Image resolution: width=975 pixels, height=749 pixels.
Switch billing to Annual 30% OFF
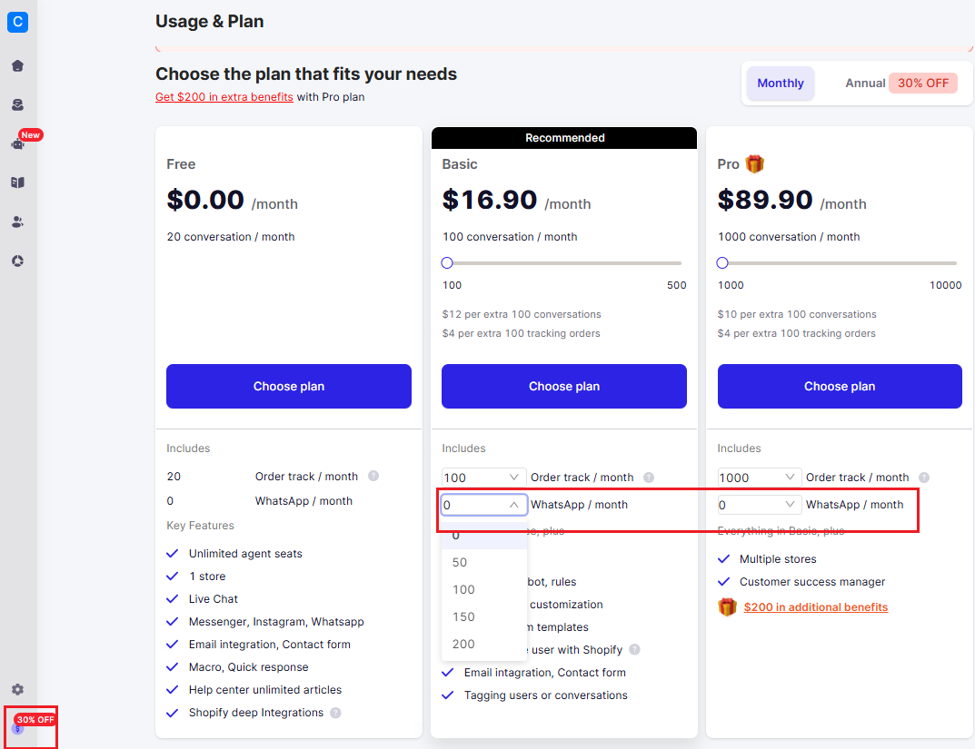point(900,84)
